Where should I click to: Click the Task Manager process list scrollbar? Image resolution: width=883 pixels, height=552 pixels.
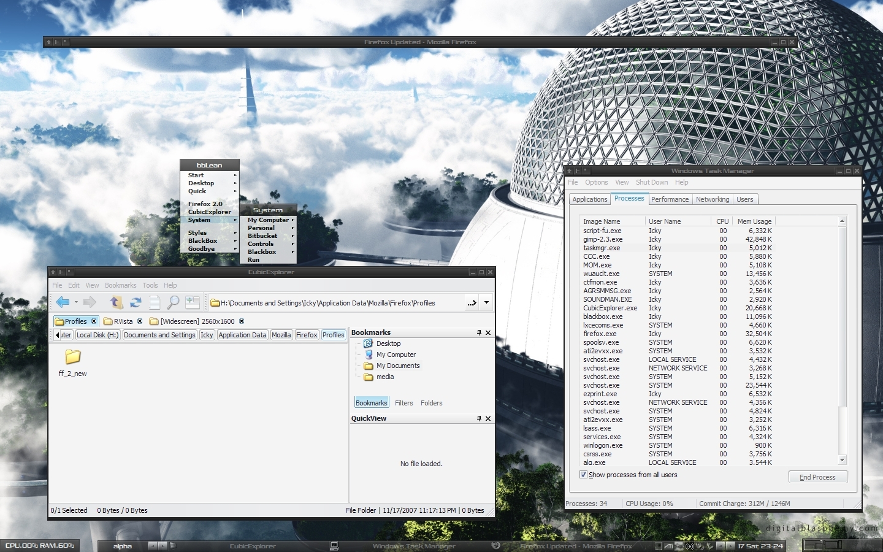point(842,341)
